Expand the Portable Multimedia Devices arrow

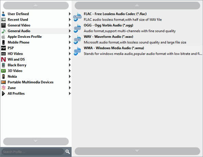70,82
